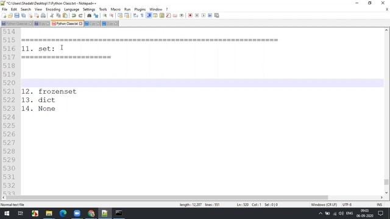
Task: Open the View menu
Action: point(38,9)
